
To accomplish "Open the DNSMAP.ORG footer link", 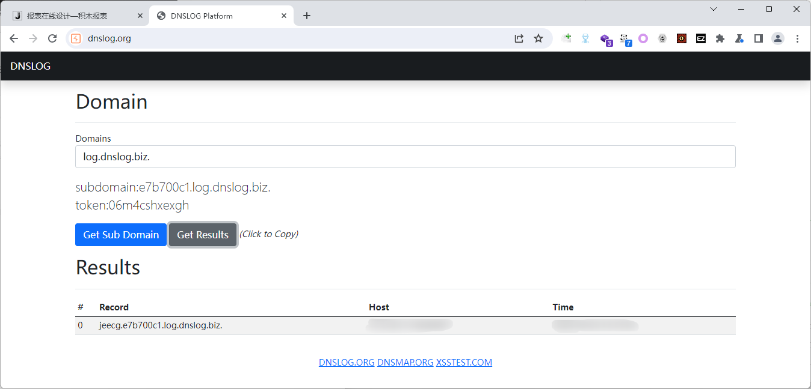I will (405, 363).
